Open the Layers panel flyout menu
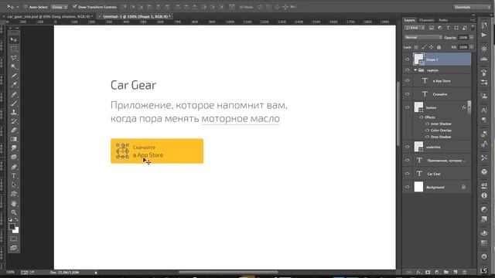Image resolution: width=495 pixels, height=278 pixels. coord(472,20)
